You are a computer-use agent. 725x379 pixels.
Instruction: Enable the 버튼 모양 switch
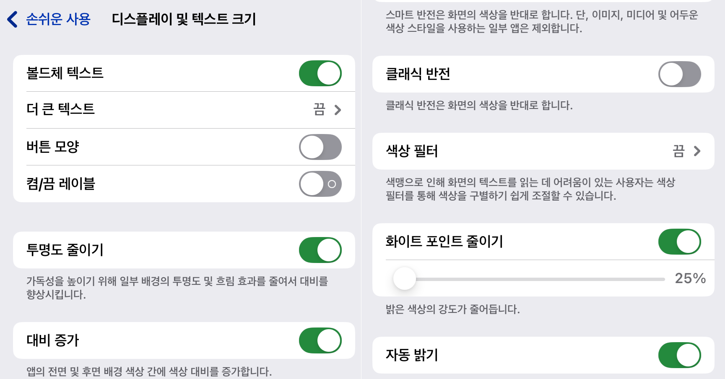tap(320, 147)
